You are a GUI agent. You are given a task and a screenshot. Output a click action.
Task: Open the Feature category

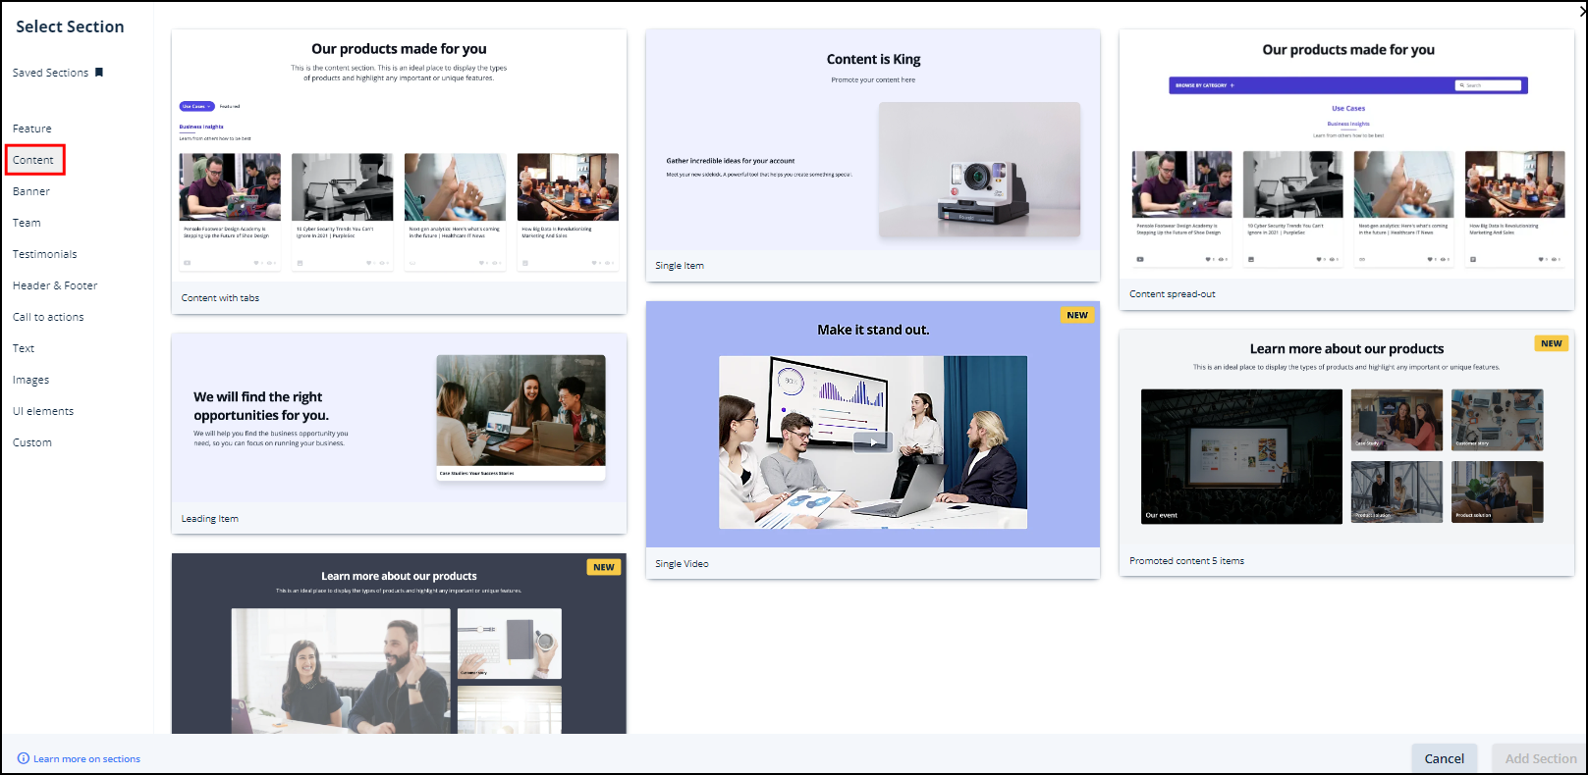coord(32,129)
